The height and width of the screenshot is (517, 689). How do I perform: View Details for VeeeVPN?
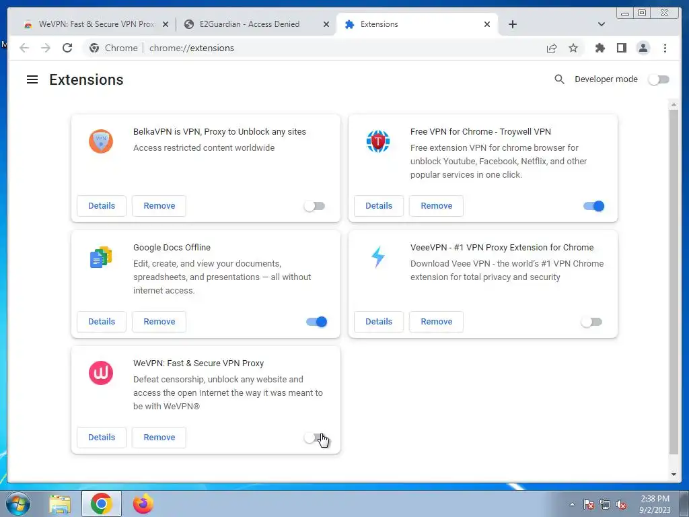tap(379, 321)
